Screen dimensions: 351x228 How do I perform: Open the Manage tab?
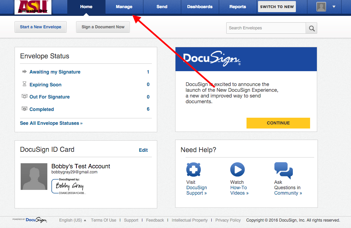pyautogui.click(x=124, y=7)
